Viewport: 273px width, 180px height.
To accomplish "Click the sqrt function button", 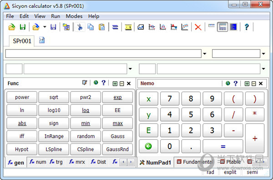I will 54,97.
